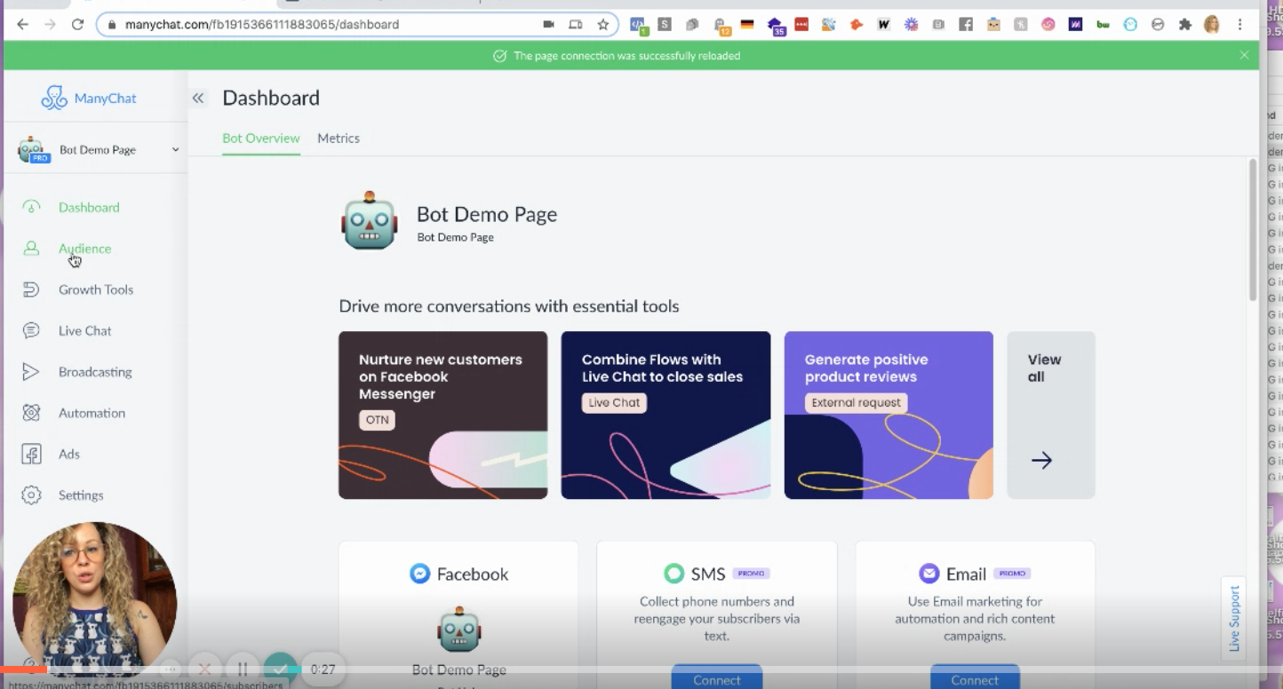Viewport: 1283px width, 689px height.
Task: Expand the Bot Demo Page account dropdown
Action: click(x=175, y=150)
